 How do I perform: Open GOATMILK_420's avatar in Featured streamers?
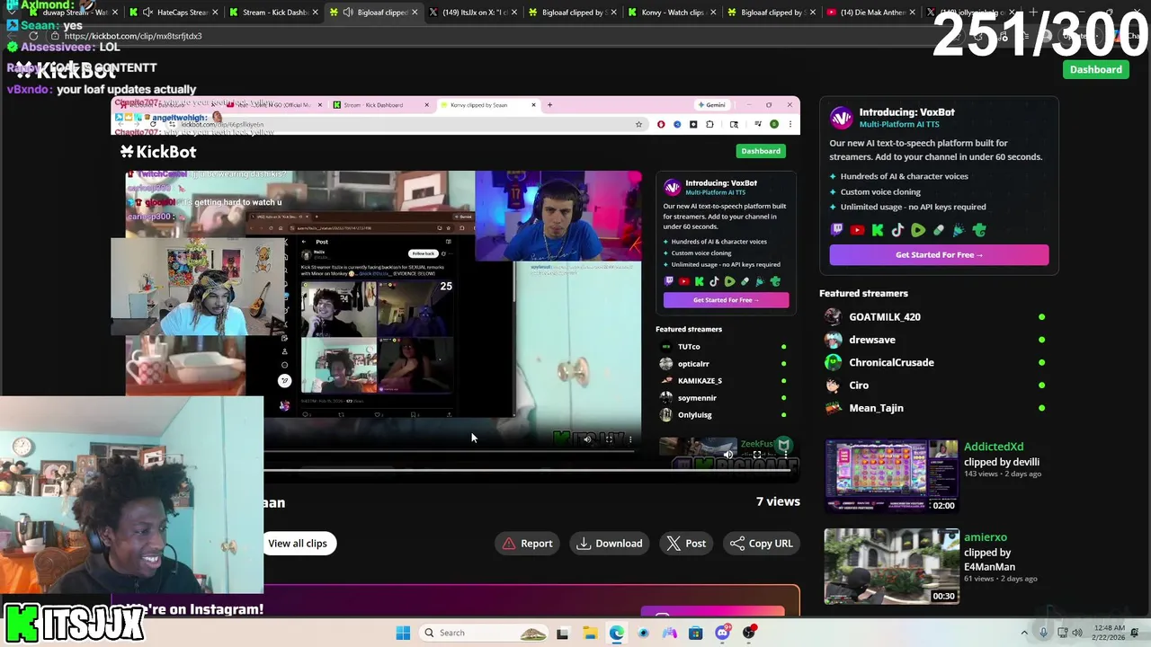click(834, 316)
